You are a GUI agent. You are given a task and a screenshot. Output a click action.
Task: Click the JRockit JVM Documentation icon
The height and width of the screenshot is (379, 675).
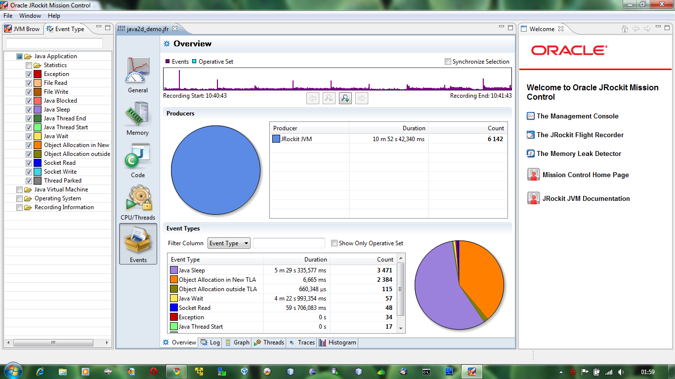click(533, 198)
